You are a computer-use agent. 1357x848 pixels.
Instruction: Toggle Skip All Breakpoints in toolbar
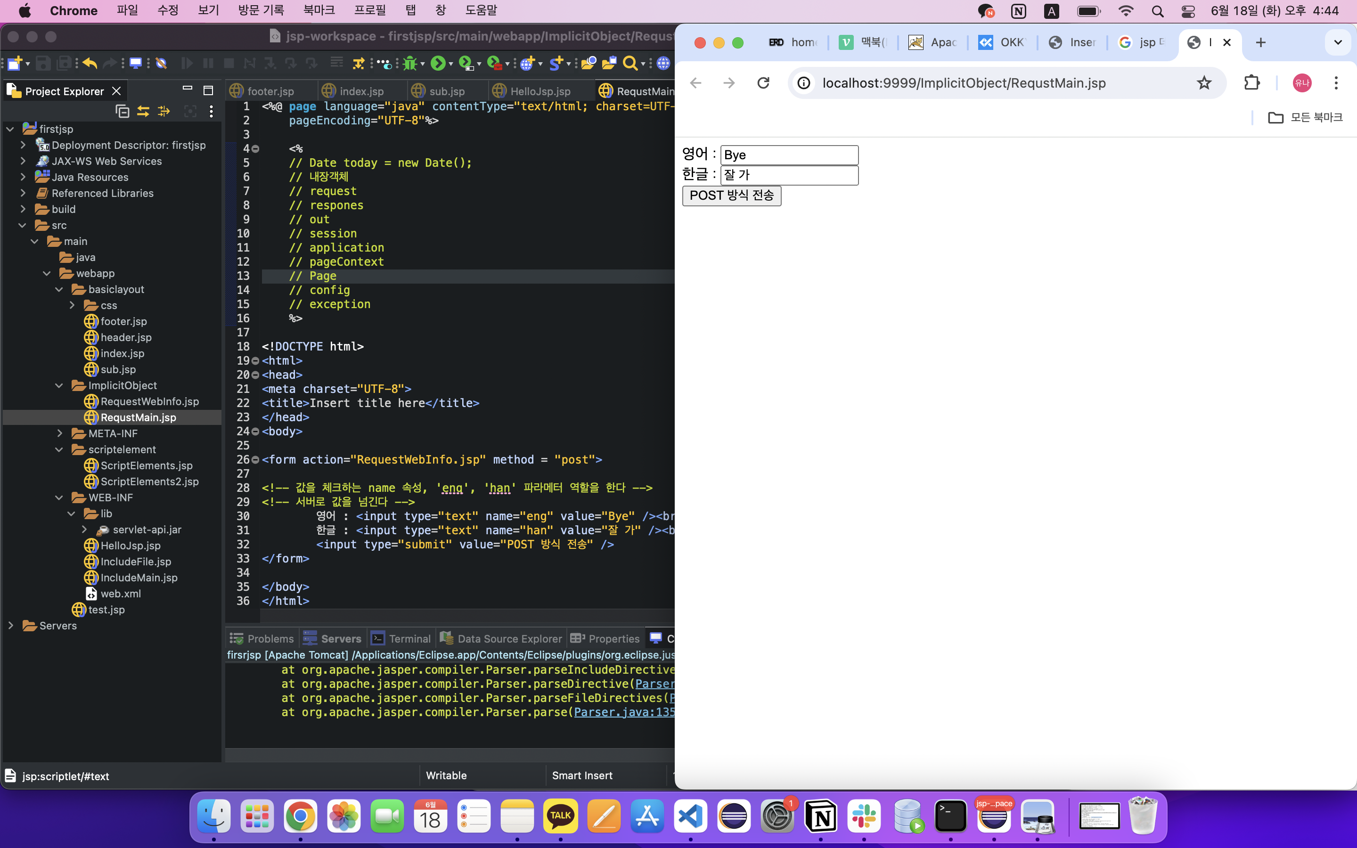(x=162, y=64)
